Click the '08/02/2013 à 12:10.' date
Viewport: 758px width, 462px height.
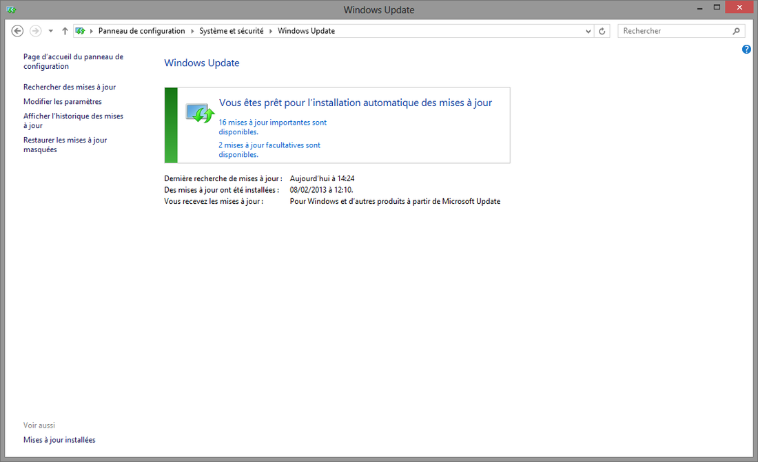coord(322,190)
